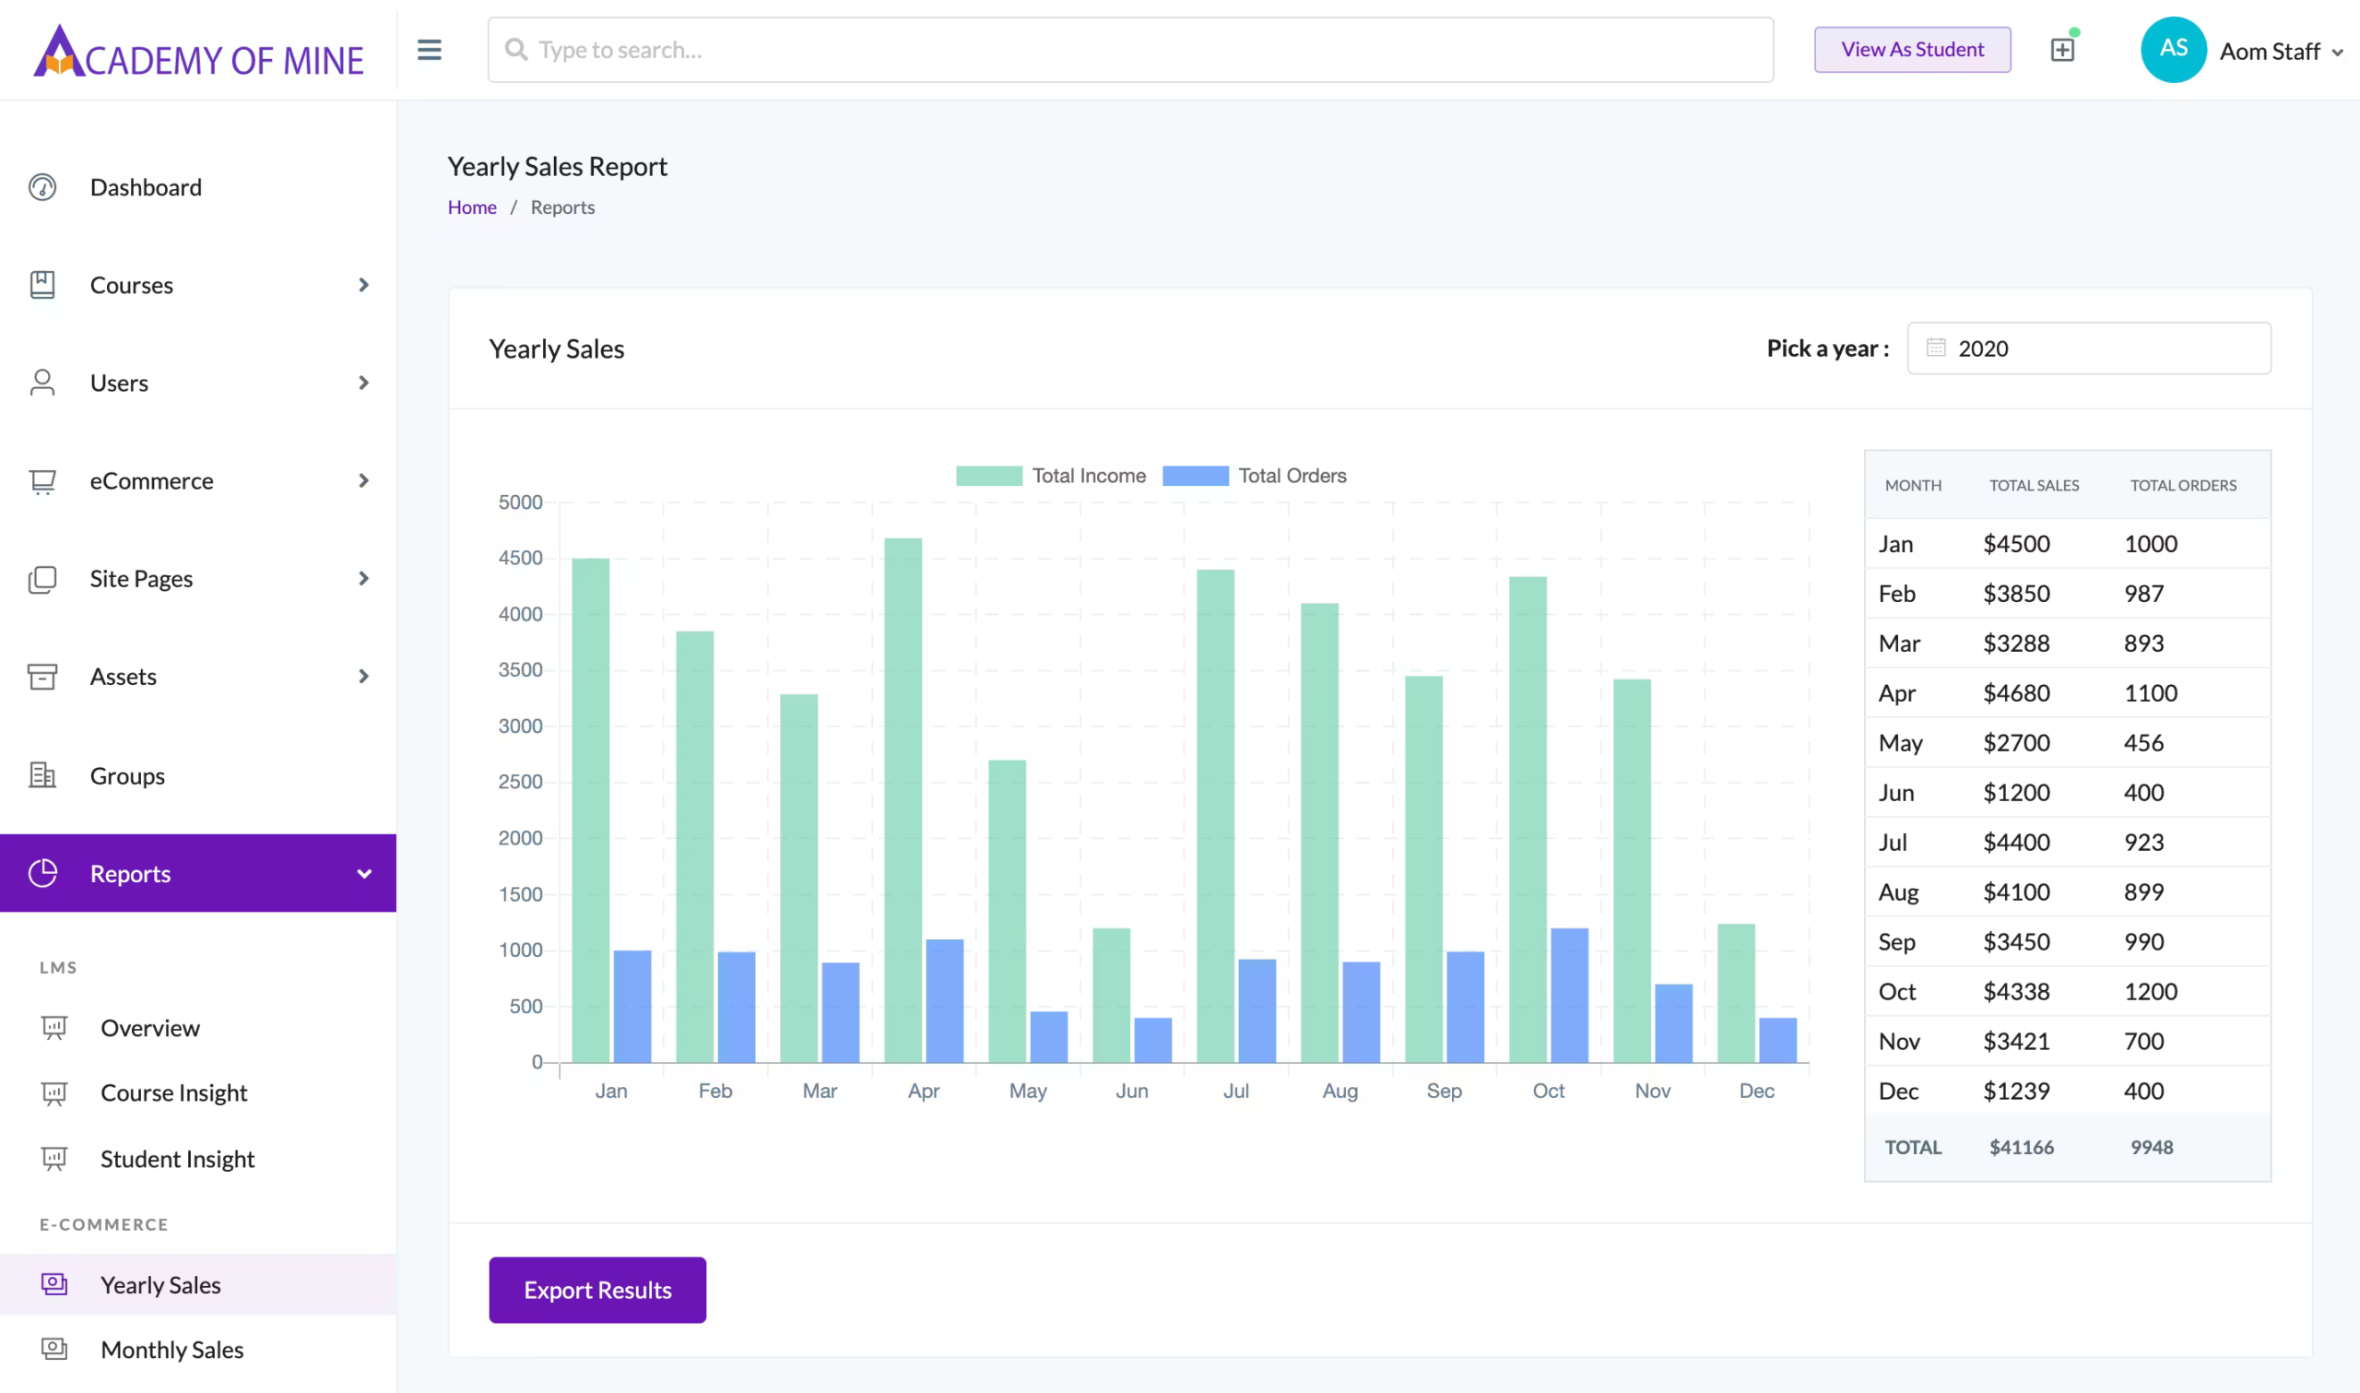Click the calendar icon in year picker

tap(1935, 348)
